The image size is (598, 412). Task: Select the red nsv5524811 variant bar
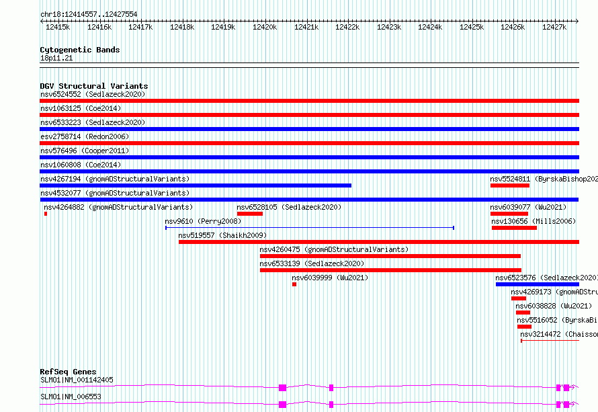pos(510,186)
